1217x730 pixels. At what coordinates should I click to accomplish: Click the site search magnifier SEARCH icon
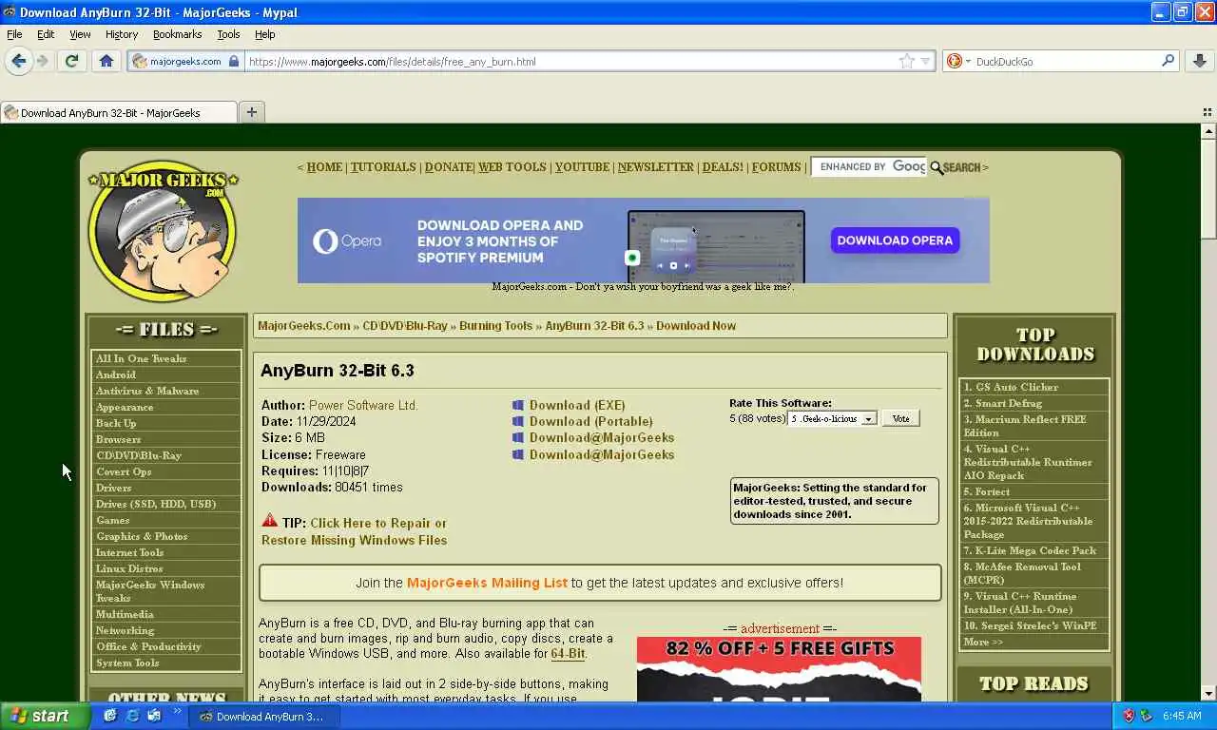tap(955, 167)
